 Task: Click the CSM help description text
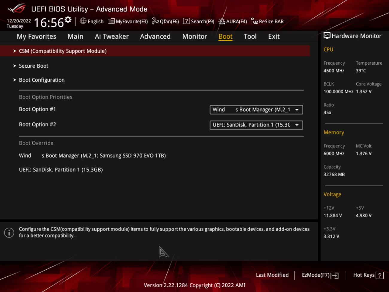[x=164, y=232]
